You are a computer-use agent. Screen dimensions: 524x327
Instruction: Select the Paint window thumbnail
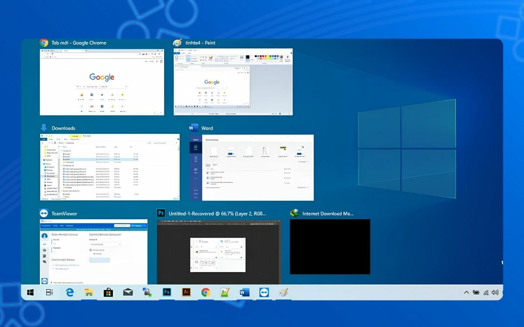tap(233, 82)
